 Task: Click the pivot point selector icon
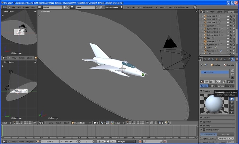coord(103,123)
